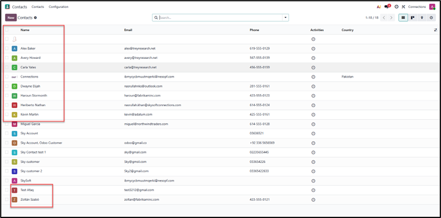This screenshot has height=218, width=441.
Task: Switch to activity view
Action: tap(431, 18)
